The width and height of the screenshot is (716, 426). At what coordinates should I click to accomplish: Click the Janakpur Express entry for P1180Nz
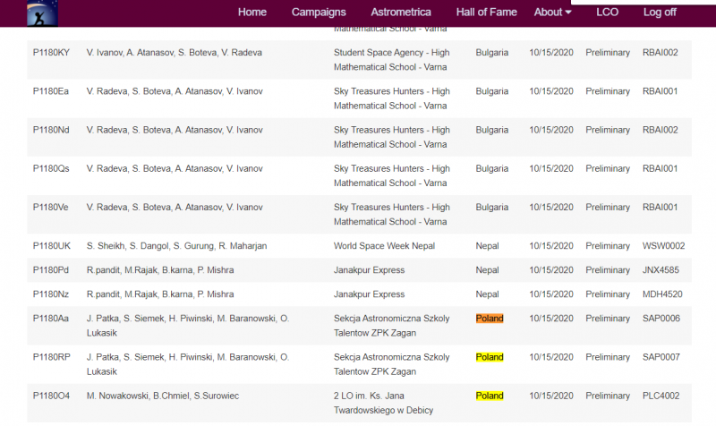point(369,294)
